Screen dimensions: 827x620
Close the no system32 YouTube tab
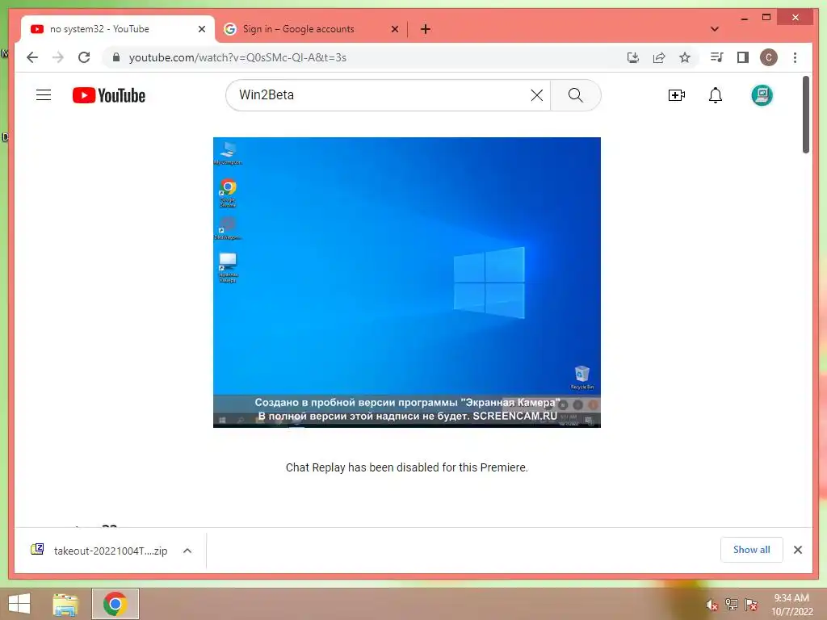201,29
